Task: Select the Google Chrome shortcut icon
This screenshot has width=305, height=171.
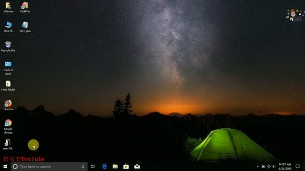Action: (x=8, y=127)
